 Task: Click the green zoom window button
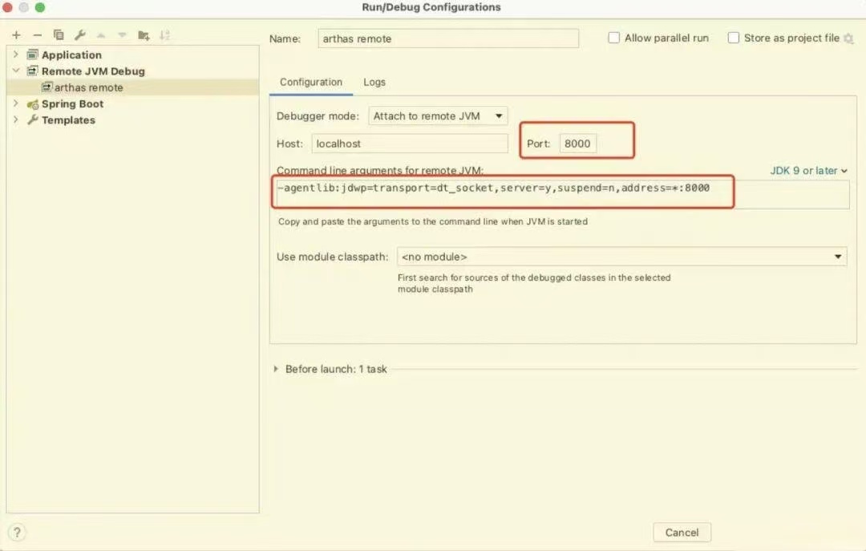pos(40,7)
